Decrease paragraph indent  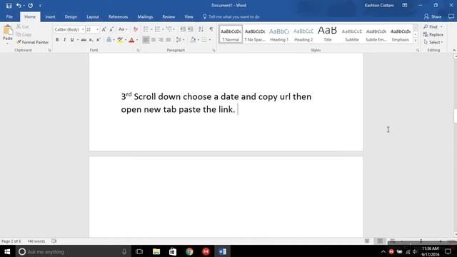[x=183, y=29]
